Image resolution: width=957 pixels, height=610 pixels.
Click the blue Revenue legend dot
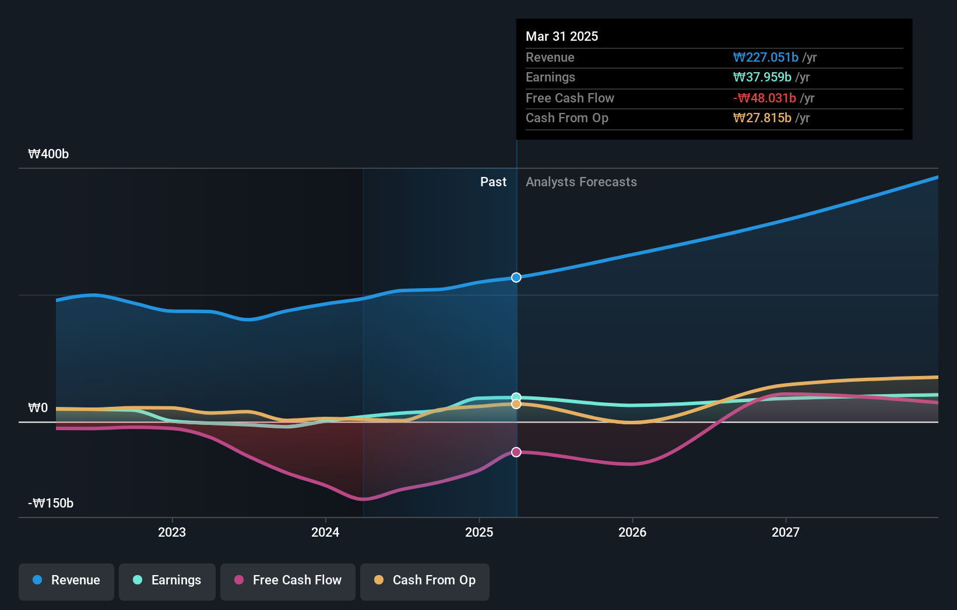(37, 580)
